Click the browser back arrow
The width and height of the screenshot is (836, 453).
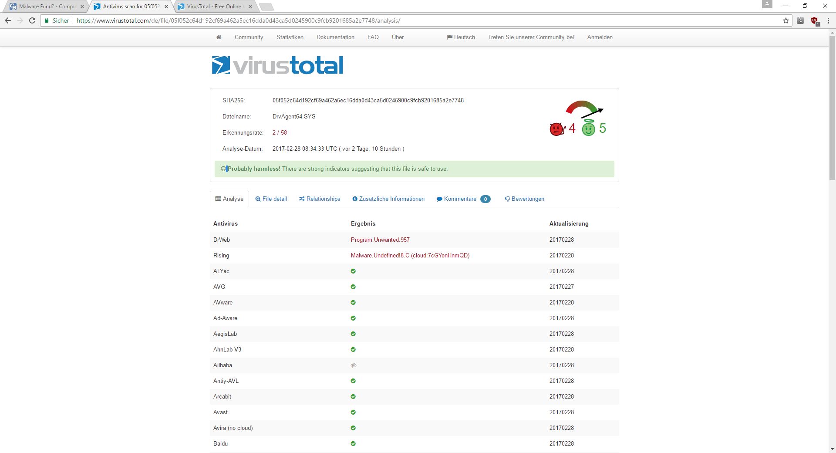pyautogui.click(x=8, y=20)
